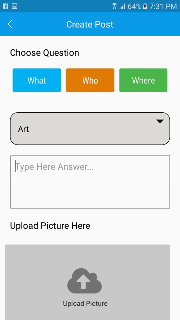Focus the Type Here Answer field
The width and height of the screenshot is (180, 320).
pyautogui.click(x=90, y=182)
